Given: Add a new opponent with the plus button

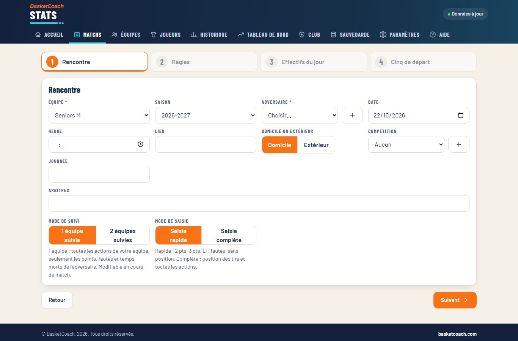Looking at the screenshot, I should click(x=352, y=115).
